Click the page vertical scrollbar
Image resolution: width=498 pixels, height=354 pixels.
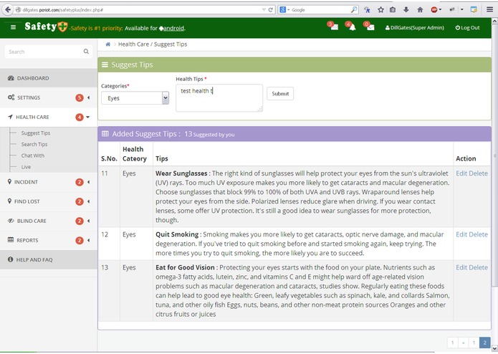[494, 156]
